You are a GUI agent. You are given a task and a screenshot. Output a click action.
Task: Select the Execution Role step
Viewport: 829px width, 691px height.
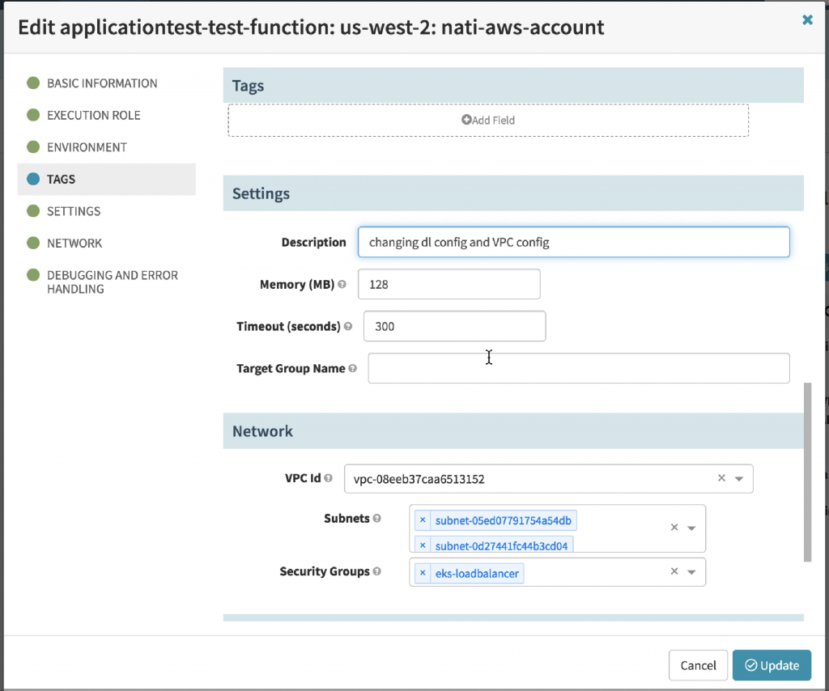[x=94, y=115]
